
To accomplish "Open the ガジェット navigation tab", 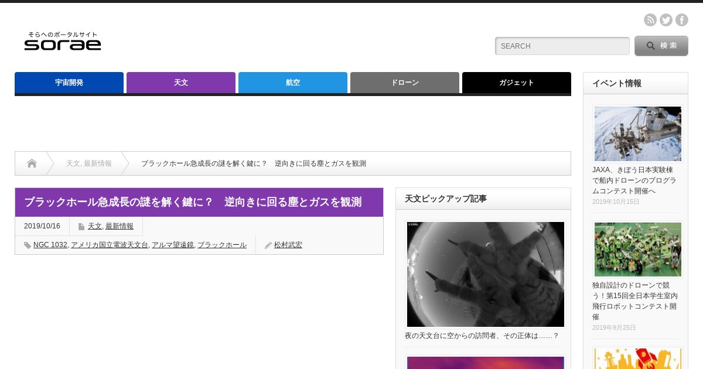I will [x=517, y=83].
